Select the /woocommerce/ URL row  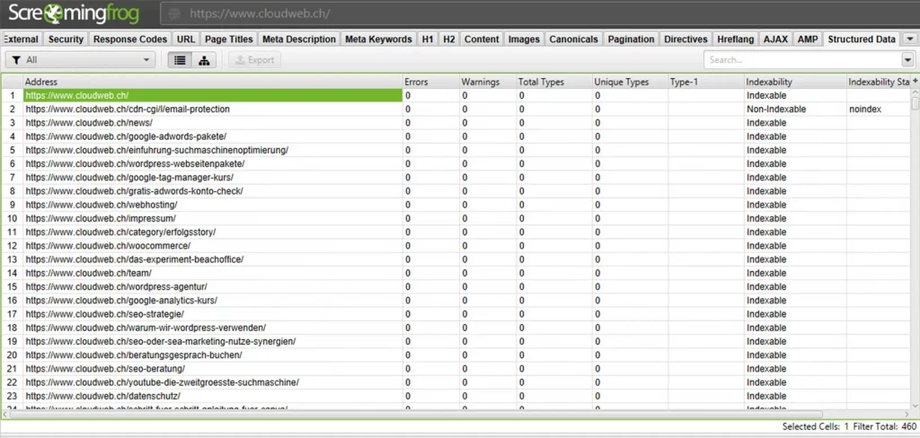click(212, 246)
